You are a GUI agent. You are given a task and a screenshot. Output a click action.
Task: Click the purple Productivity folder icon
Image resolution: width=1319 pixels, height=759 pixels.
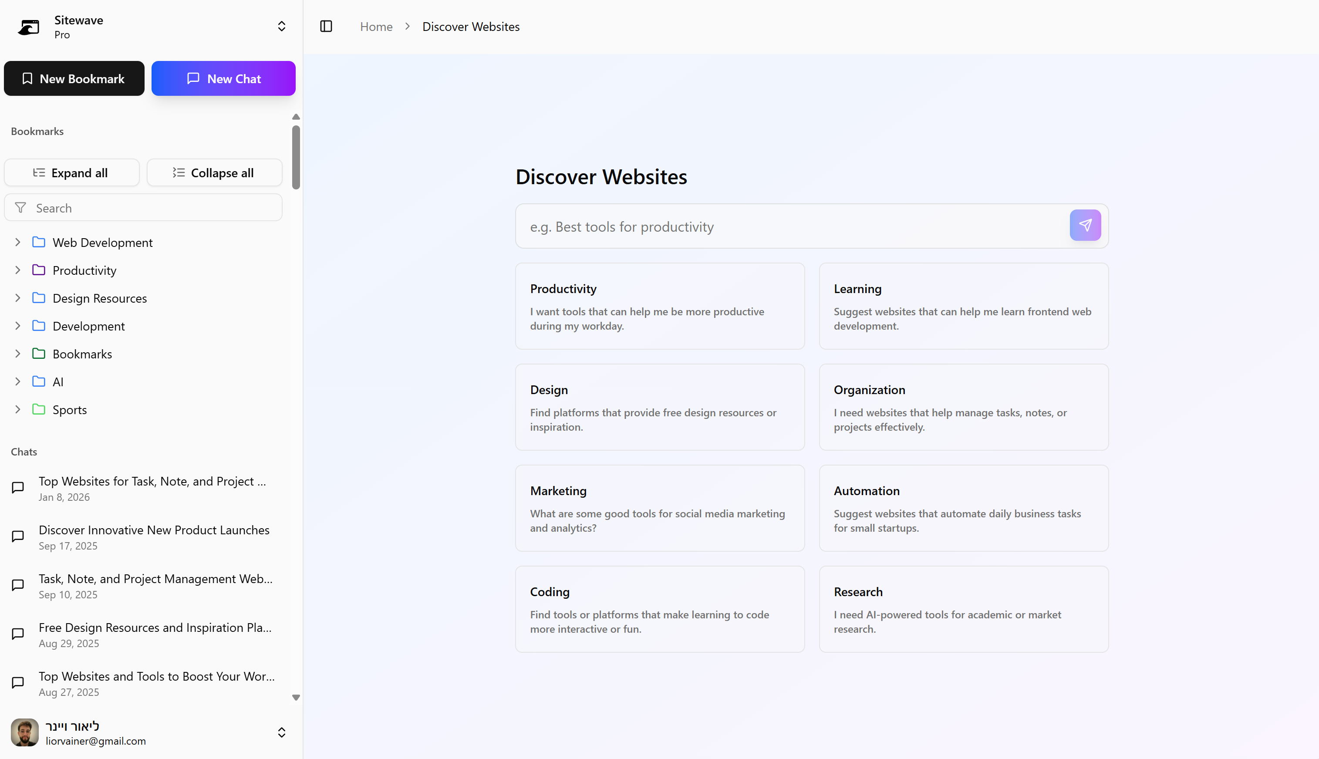[x=39, y=270]
